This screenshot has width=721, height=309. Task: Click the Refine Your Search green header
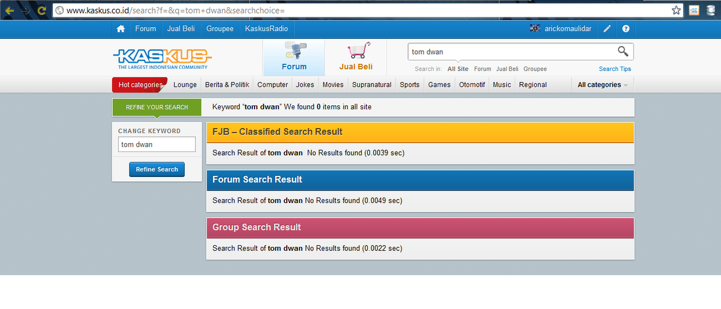157,107
